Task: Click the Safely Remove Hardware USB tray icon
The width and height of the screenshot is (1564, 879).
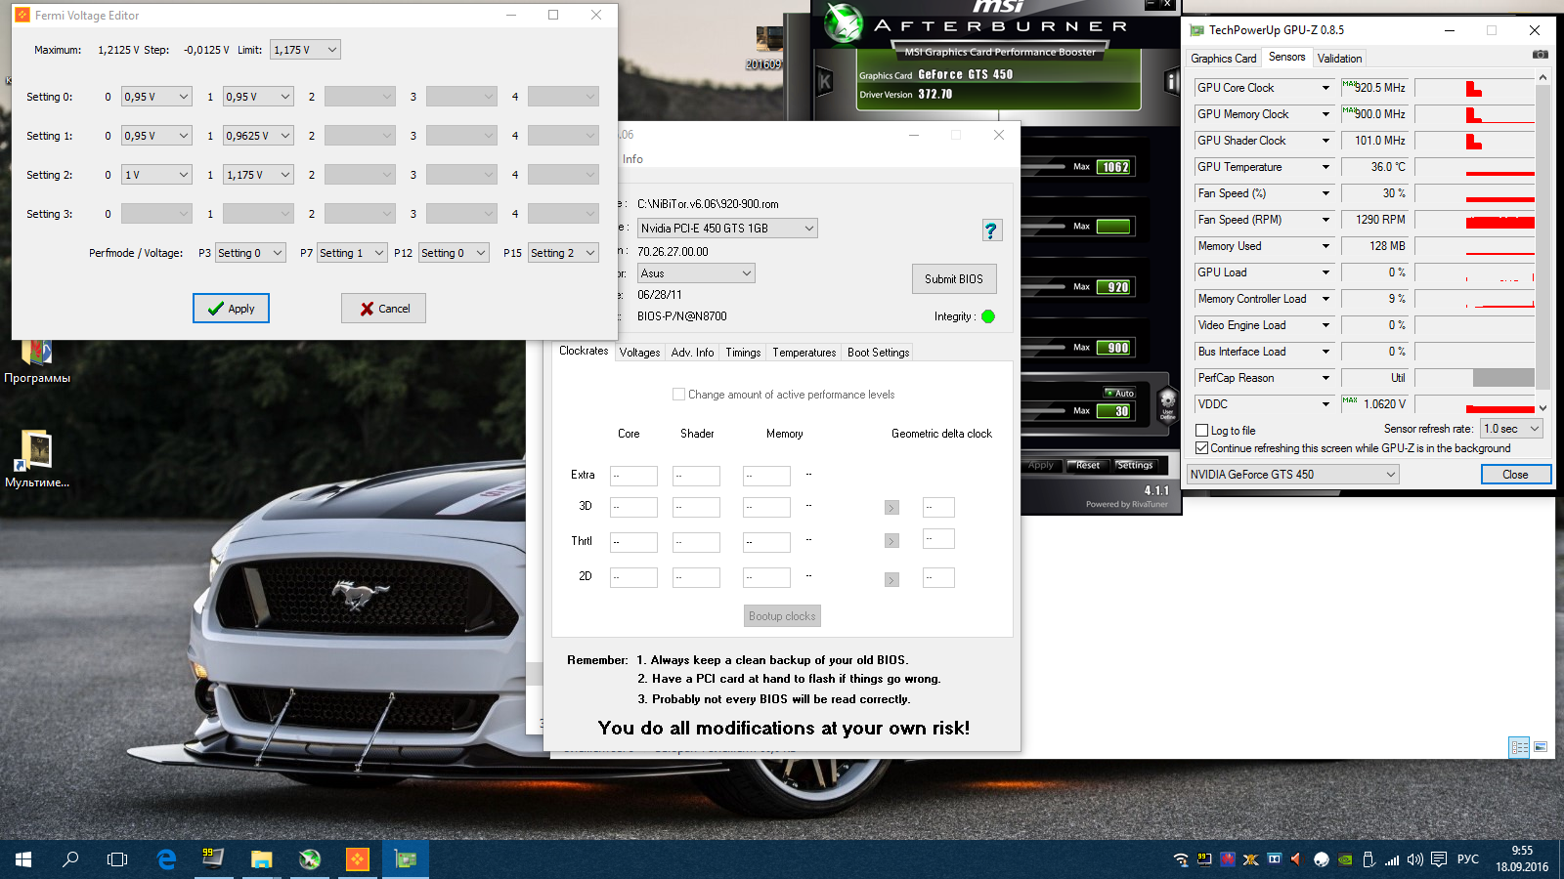Action: tap(1368, 859)
